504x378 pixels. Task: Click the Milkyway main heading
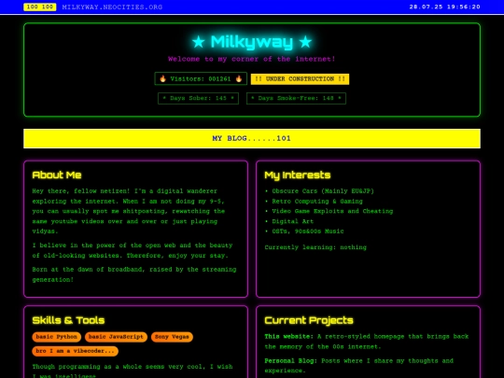[x=252, y=42]
